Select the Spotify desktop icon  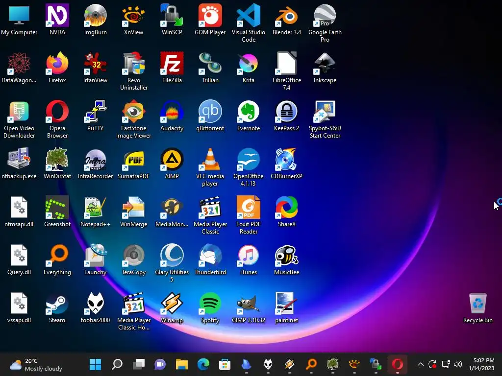(x=210, y=303)
